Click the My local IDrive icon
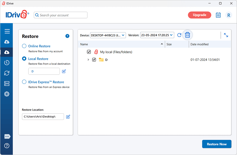This screenshot has width=237, height=155. (x=96, y=52)
